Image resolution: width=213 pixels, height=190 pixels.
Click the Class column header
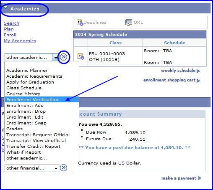pyautogui.click(x=115, y=43)
